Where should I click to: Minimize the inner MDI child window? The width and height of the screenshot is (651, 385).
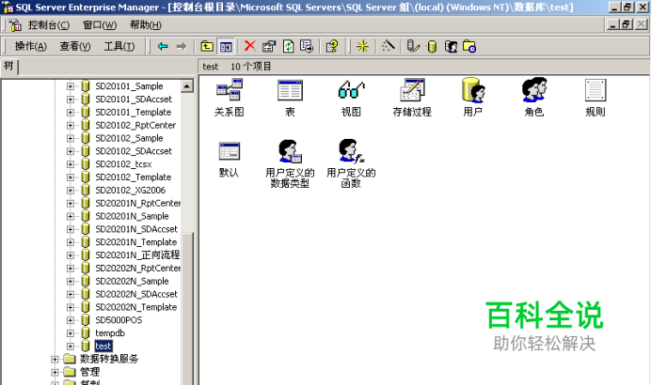pyautogui.click(x=612, y=24)
